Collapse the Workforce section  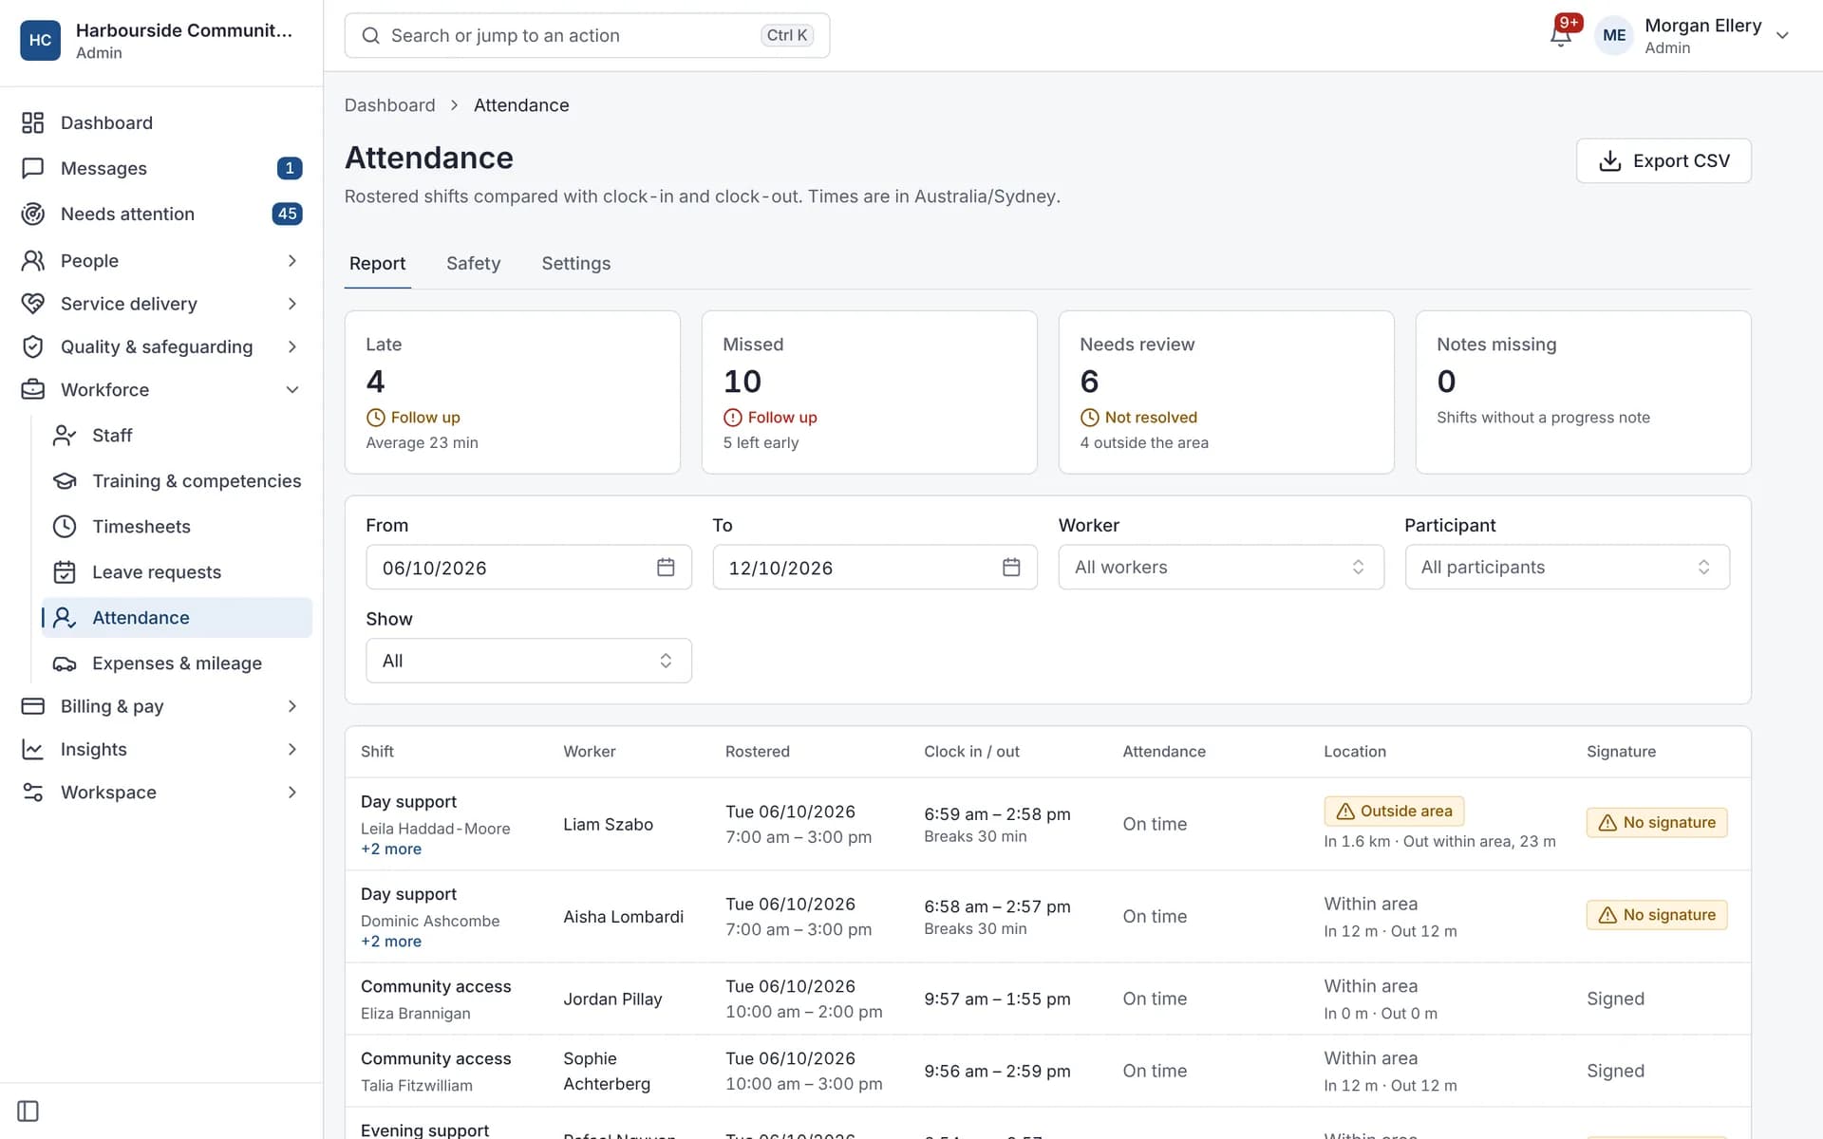click(x=161, y=389)
